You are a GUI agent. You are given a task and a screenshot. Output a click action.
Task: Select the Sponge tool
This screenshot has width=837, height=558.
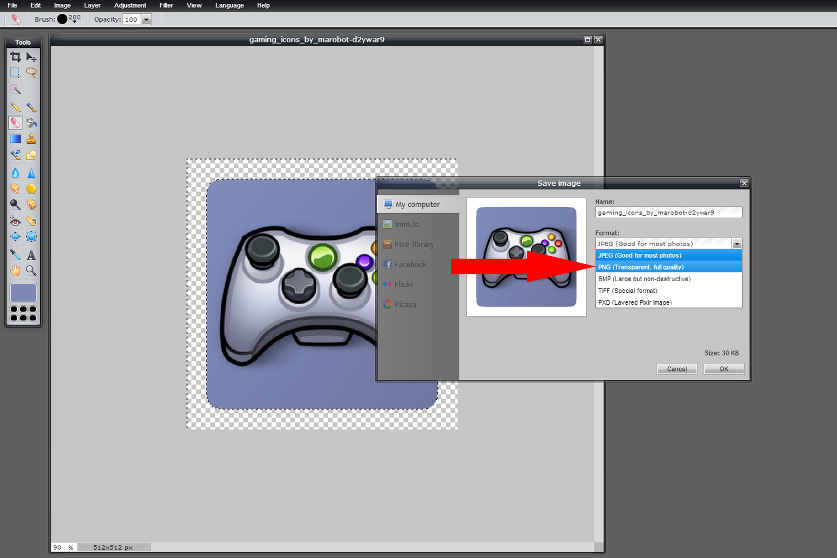coord(31,189)
